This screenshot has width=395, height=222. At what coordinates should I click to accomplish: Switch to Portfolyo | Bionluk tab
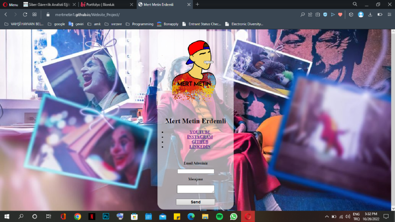pos(100,4)
